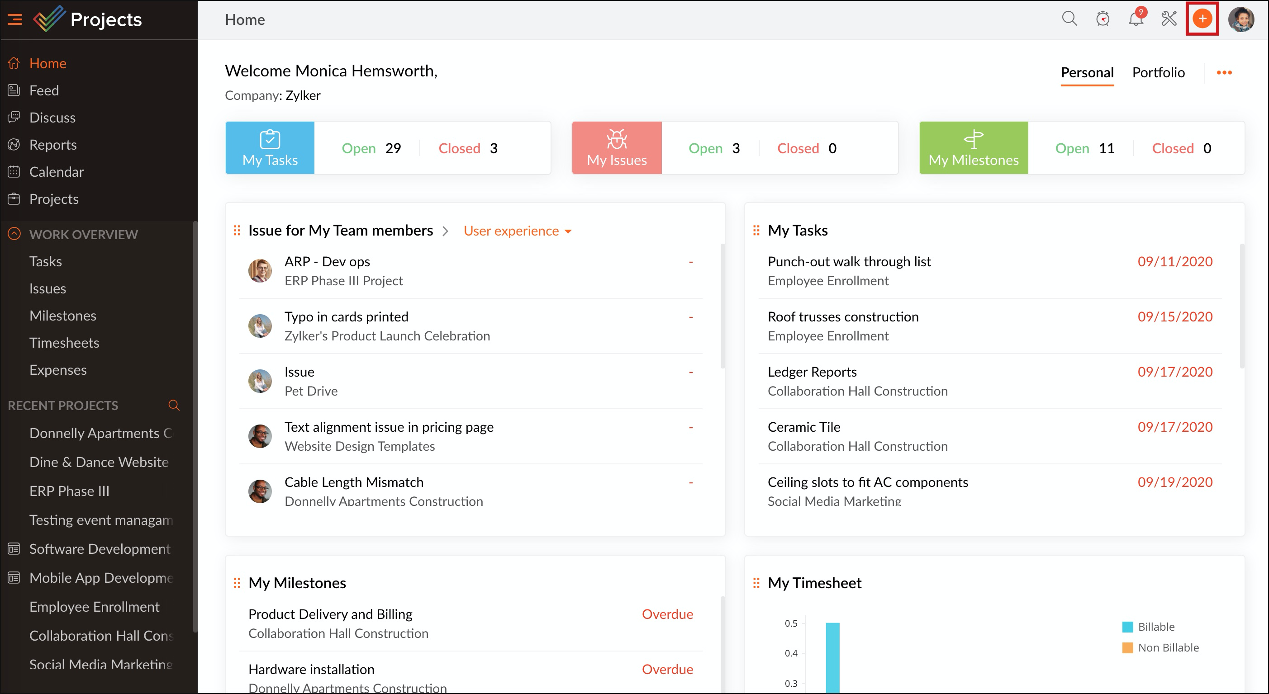Open Collaboration Hall Construction project in sidebar

[x=101, y=636]
